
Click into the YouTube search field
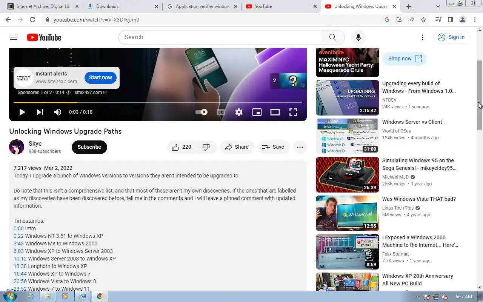(x=220, y=37)
